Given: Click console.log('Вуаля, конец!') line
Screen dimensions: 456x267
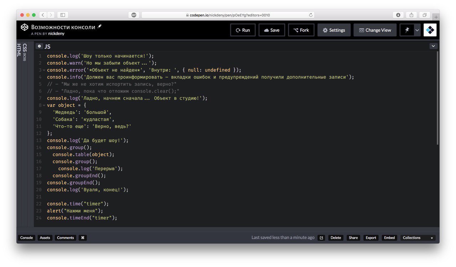Looking at the screenshot, I should pyautogui.click(x=88, y=190).
